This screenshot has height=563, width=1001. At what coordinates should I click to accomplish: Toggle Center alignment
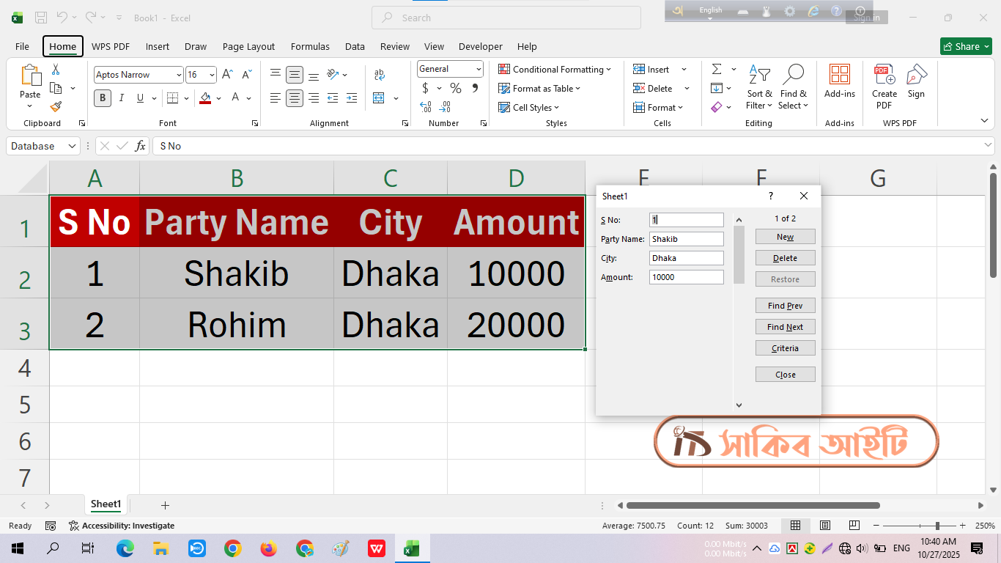coord(294,97)
